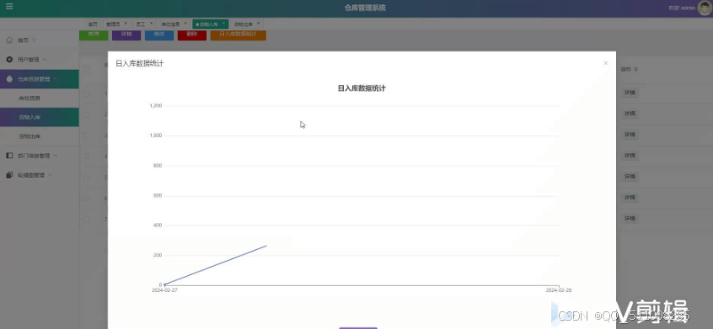Check the checkbox for table row 7
Screen dimensions: 713x329
click(x=87, y=219)
